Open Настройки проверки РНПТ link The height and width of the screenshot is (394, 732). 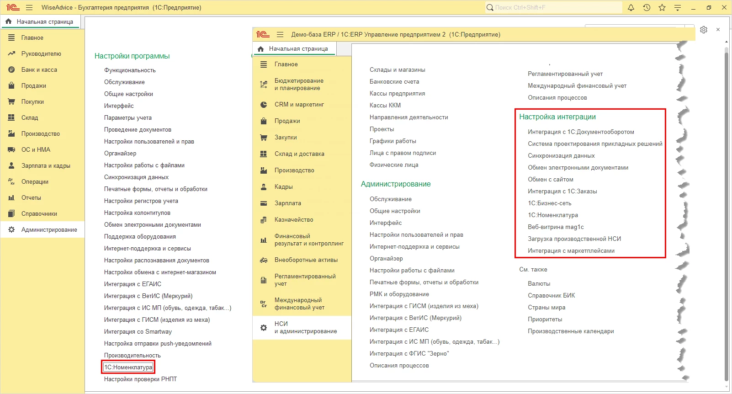[140, 379]
